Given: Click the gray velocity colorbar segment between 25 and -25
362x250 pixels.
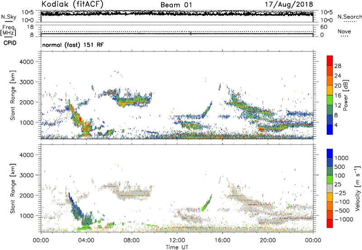Looking at the screenshot, I should 330,188.
